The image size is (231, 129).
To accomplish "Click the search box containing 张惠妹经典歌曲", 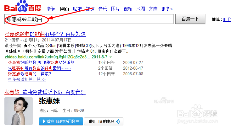I will (89, 19).
